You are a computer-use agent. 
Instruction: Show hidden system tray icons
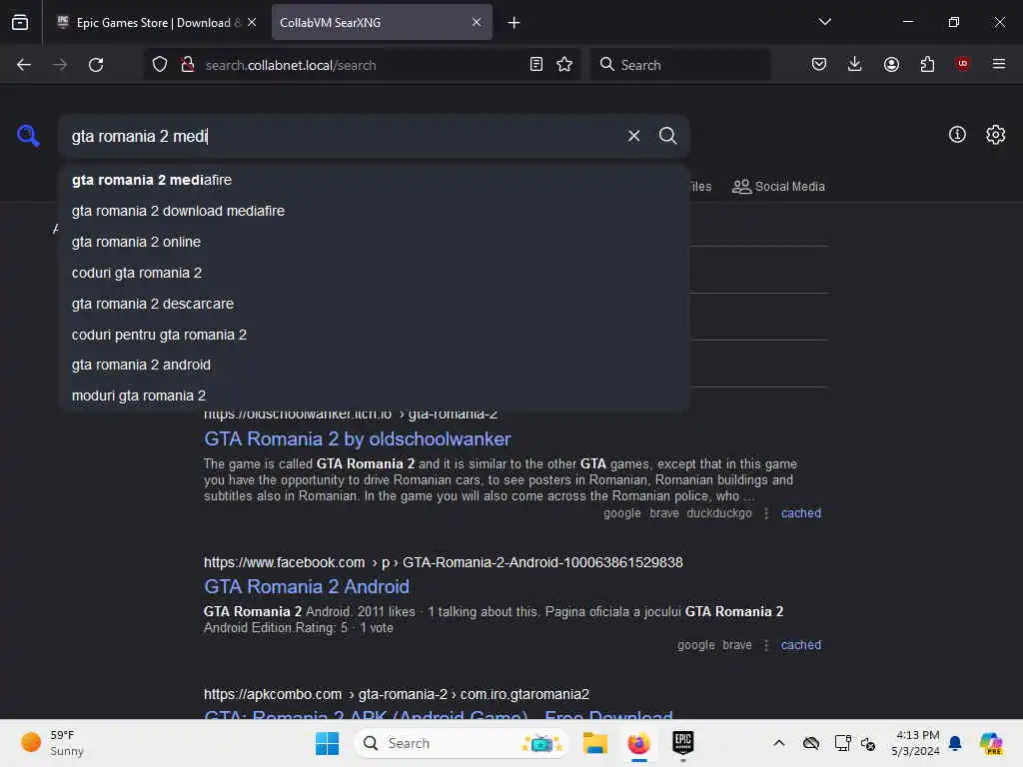pyautogui.click(x=779, y=743)
